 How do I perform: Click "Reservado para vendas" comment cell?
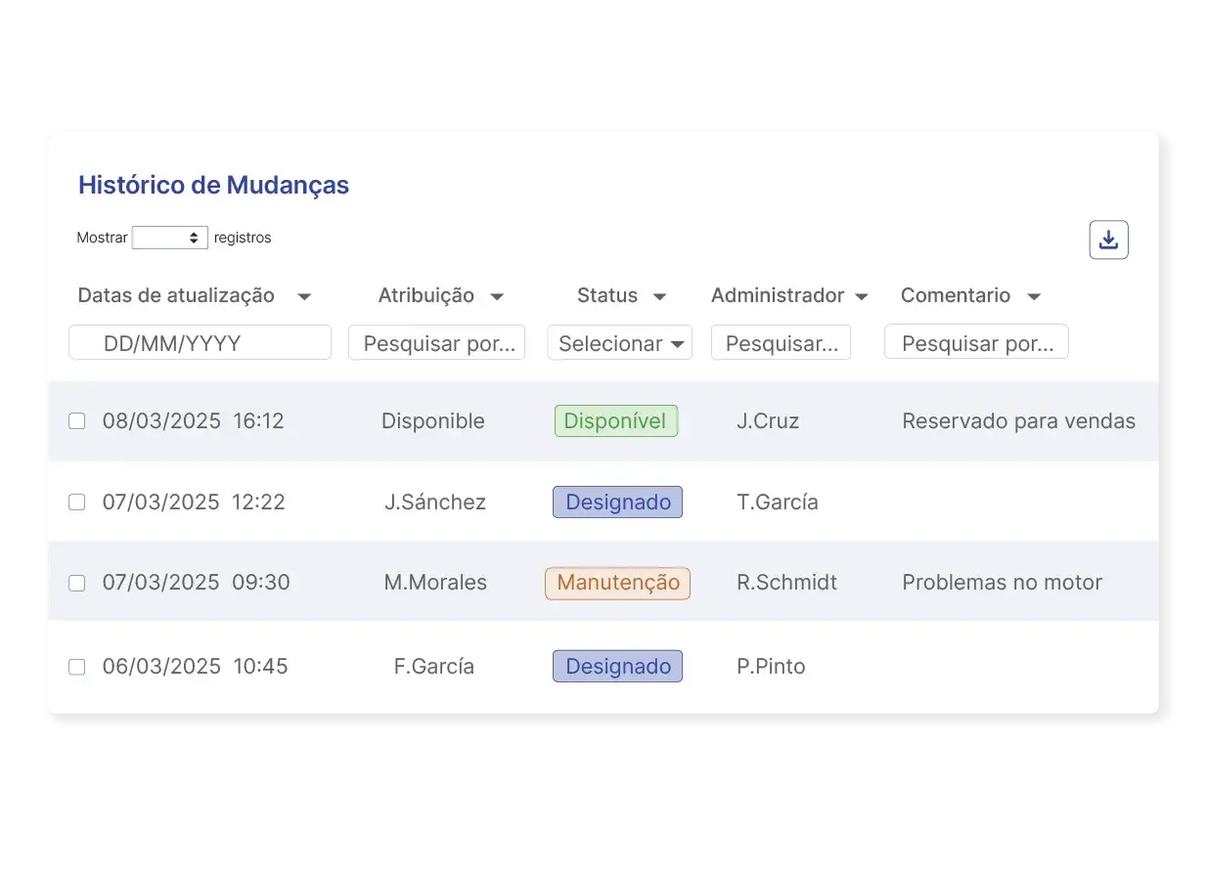tap(1018, 420)
